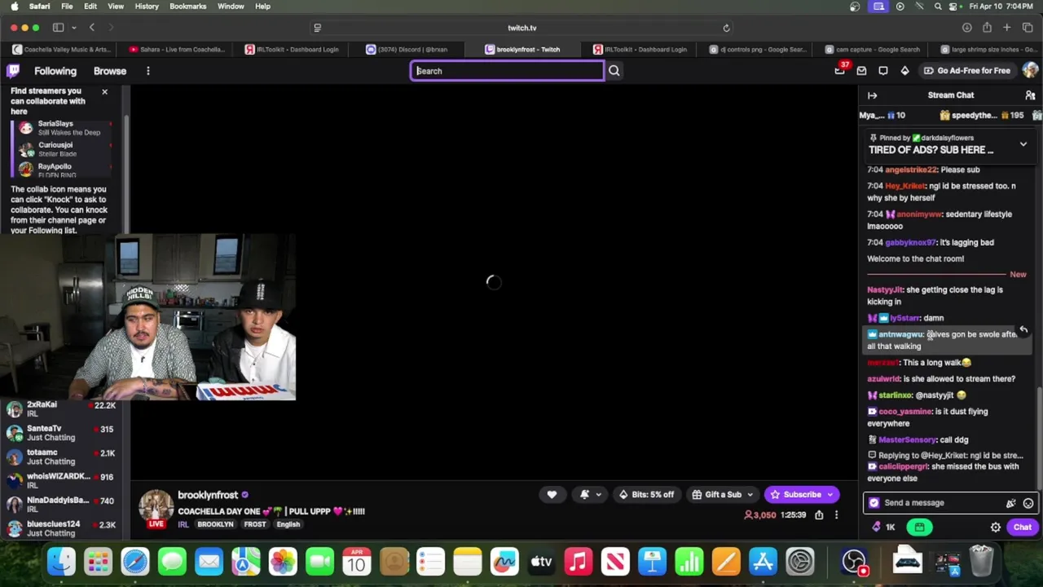
Task: Open Music app in the dock
Action: pos(579,562)
